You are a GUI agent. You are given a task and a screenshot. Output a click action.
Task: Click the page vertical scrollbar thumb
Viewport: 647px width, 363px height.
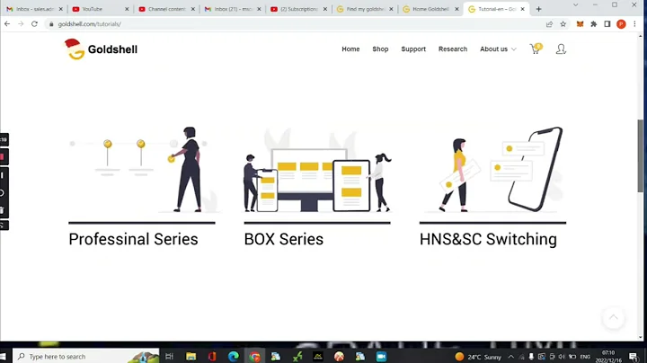[x=640, y=155]
